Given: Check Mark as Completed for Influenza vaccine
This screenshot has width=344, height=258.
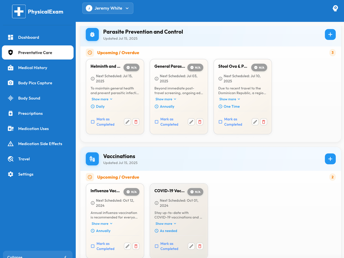Looking at the screenshot, I should click(93, 246).
